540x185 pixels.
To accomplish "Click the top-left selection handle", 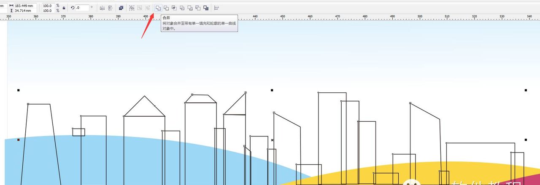I will (x=18, y=90).
